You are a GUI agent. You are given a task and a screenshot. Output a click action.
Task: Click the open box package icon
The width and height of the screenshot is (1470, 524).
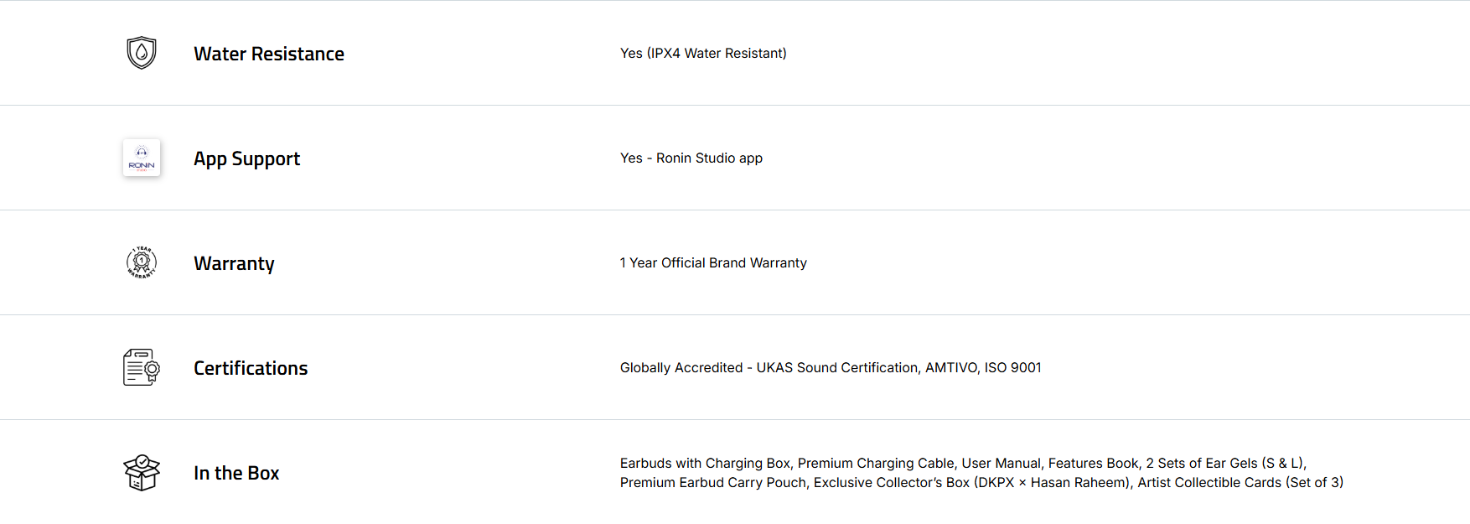[142, 473]
